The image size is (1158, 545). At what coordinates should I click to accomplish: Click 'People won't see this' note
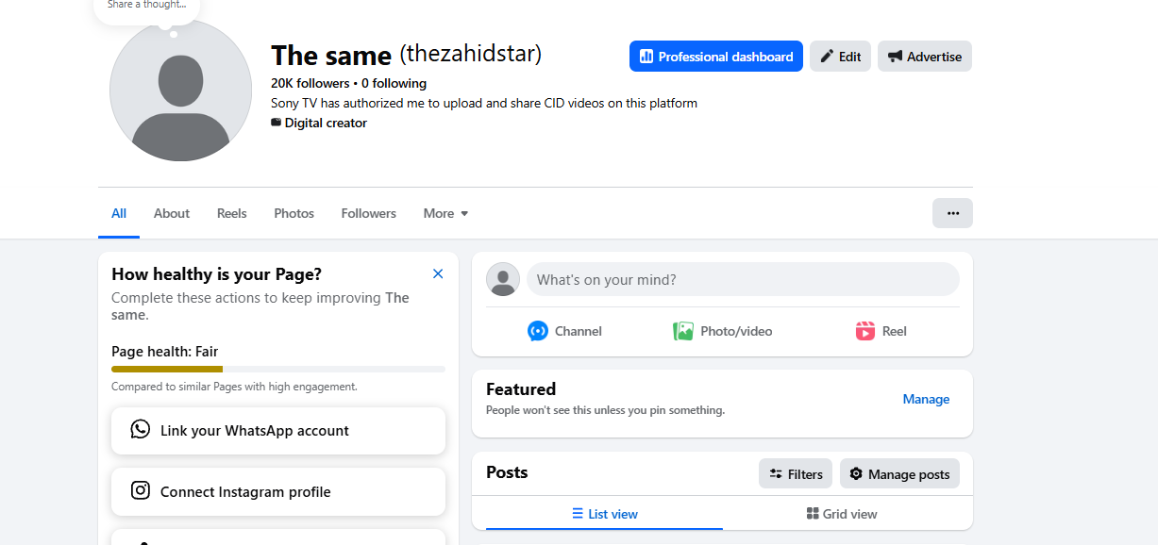tap(605, 410)
